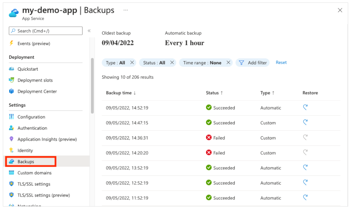Open TLS/SSL settings
Viewport: 351px width, 213px height.
pos(34,184)
